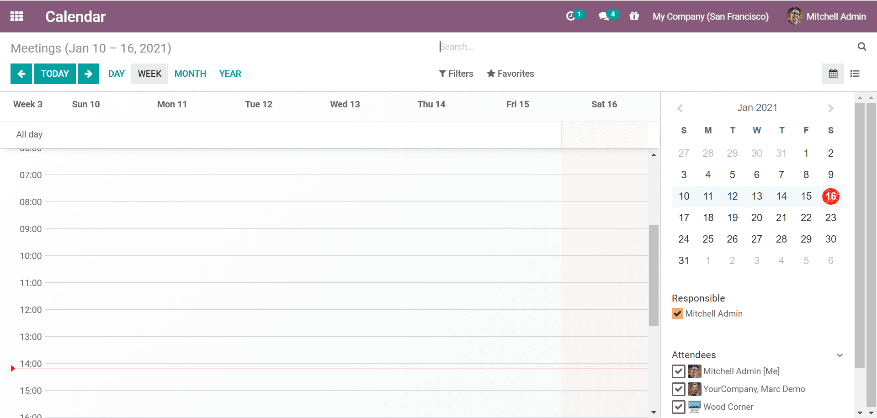Open the Favorites dropdown

coord(510,74)
